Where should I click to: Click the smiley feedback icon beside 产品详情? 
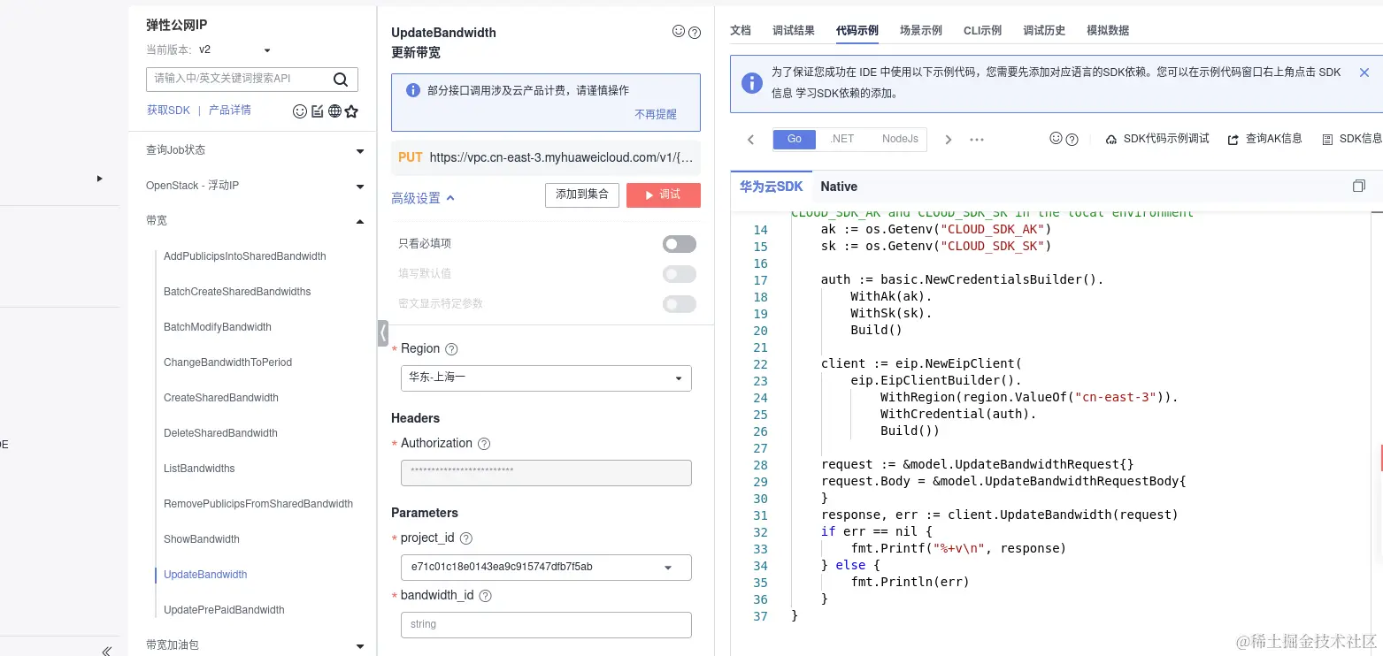point(300,111)
